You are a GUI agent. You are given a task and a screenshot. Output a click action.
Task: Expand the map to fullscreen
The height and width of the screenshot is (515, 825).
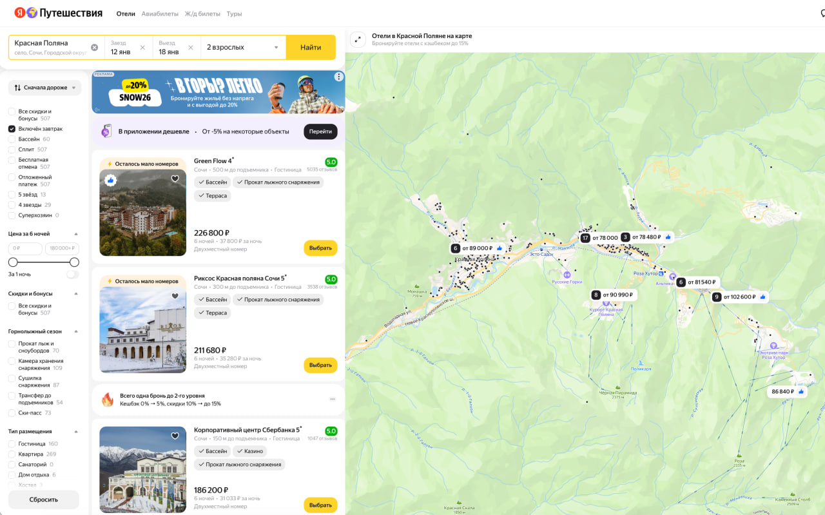point(358,39)
